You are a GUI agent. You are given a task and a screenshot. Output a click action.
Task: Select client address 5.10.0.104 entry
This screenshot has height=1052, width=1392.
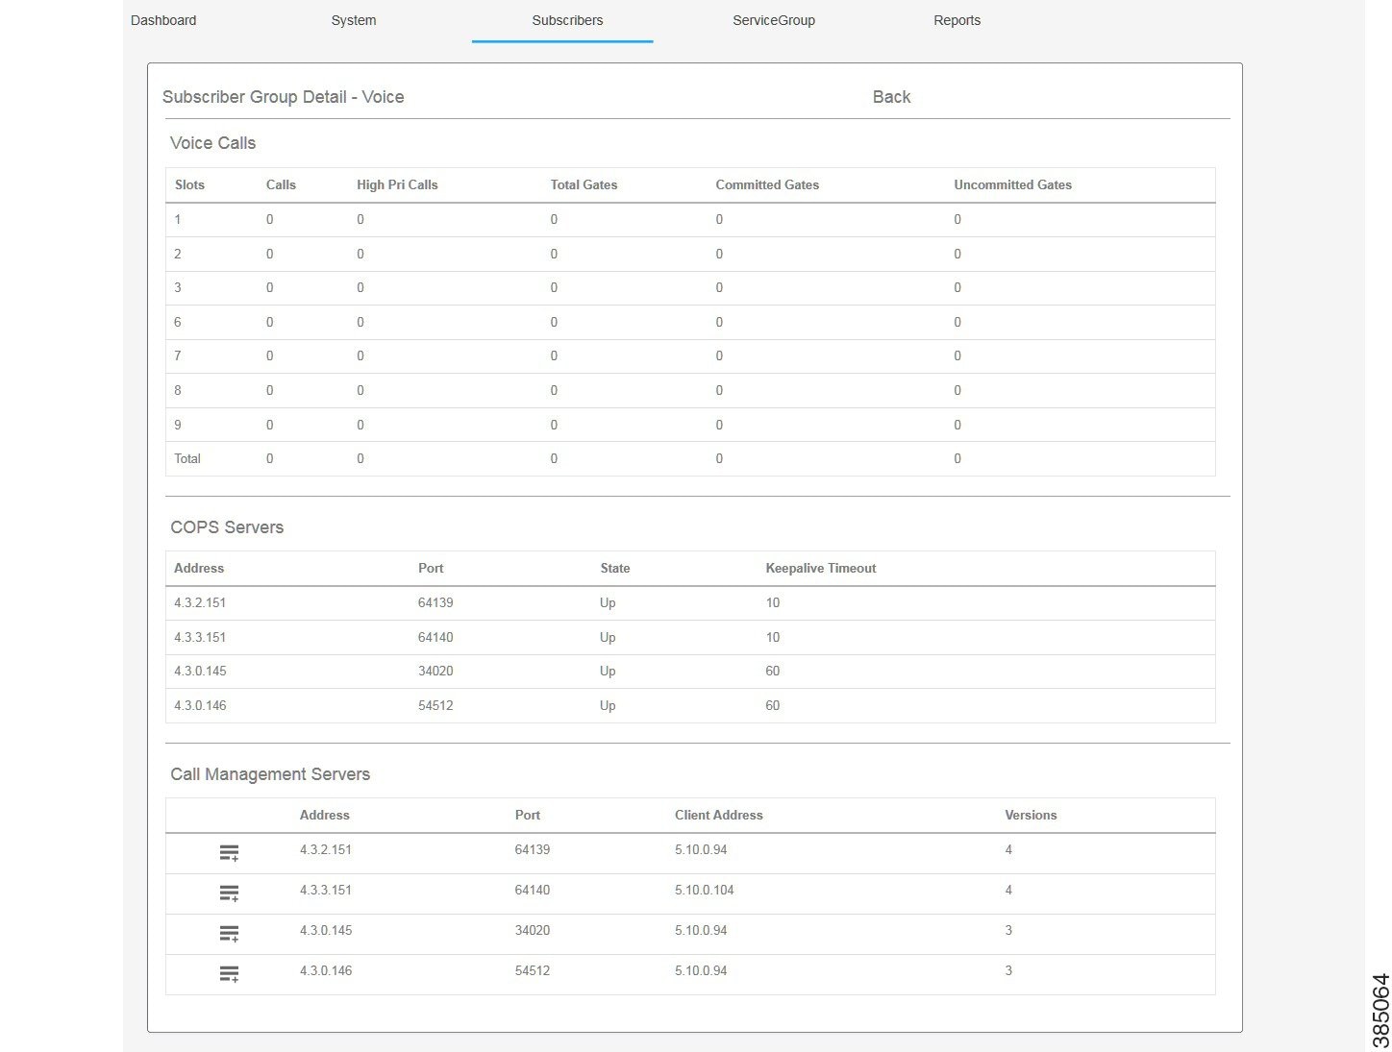pyautogui.click(x=705, y=890)
